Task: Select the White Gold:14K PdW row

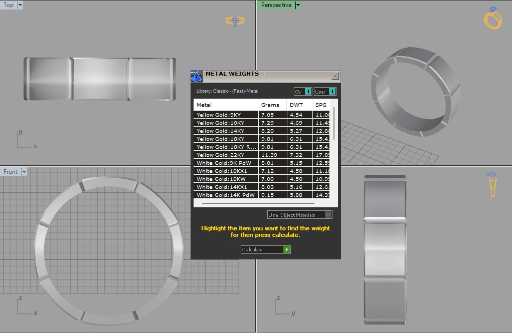Action: point(262,195)
